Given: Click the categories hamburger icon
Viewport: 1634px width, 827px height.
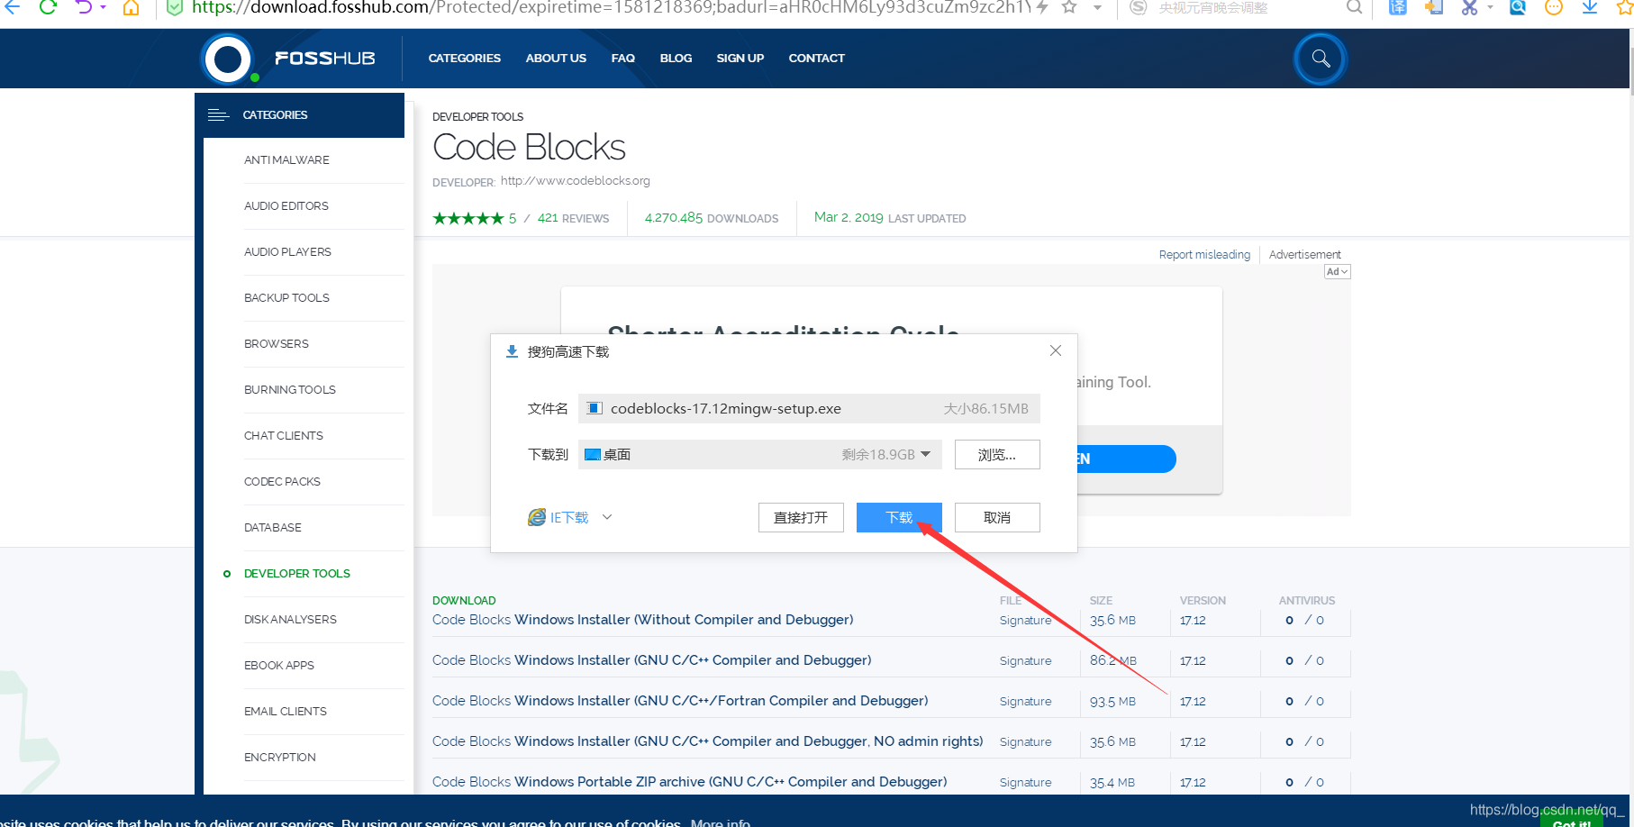Looking at the screenshot, I should 218,114.
